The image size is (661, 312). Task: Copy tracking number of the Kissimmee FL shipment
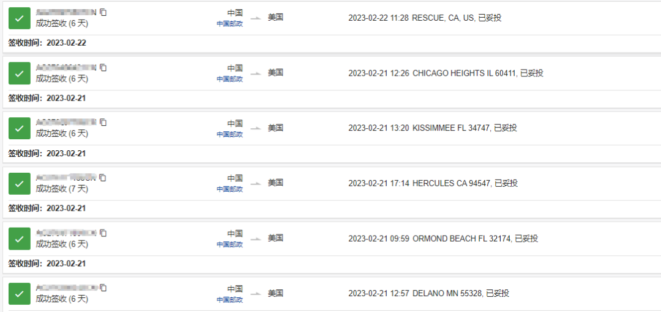(x=103, y=123)
